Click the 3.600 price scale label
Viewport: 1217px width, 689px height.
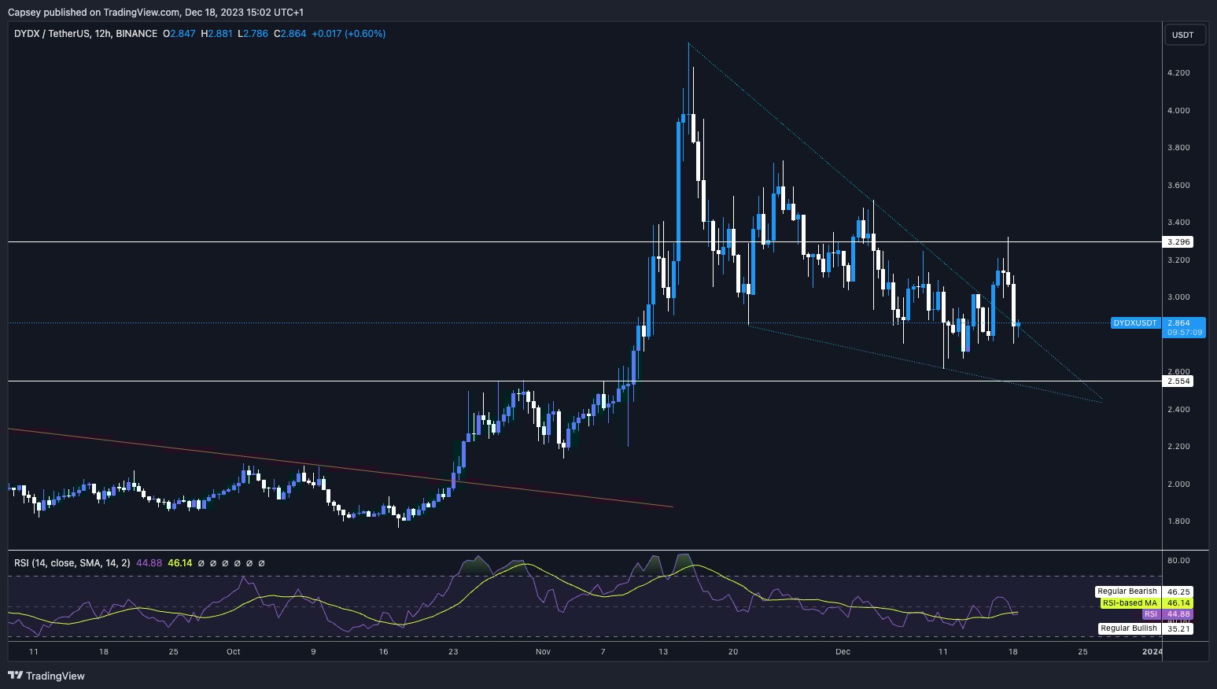(1178, 186)
